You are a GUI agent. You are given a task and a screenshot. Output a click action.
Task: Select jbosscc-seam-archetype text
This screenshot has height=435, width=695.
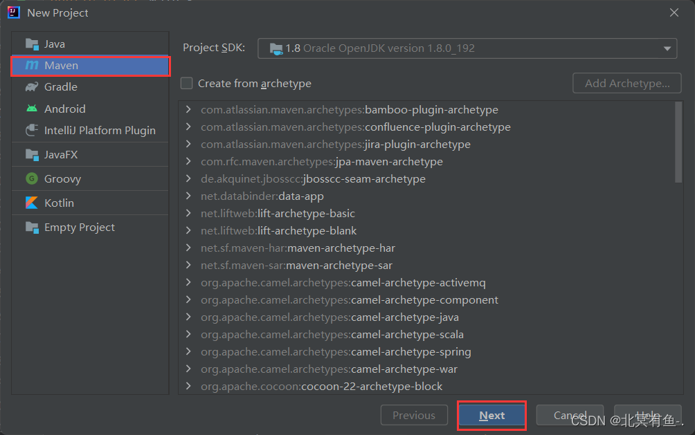pyautogui.click(x=364, y=178)
